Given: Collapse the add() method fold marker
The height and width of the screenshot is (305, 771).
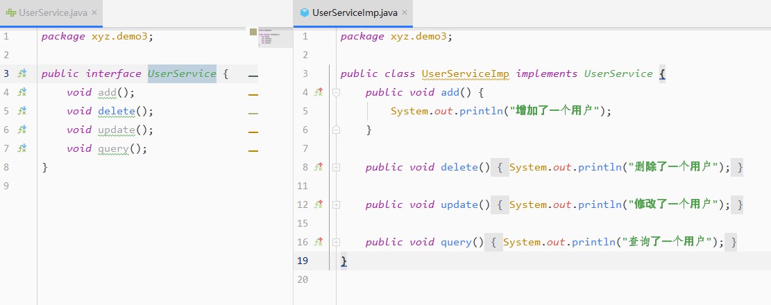Looking at the screenshot, I should [337, 92].
